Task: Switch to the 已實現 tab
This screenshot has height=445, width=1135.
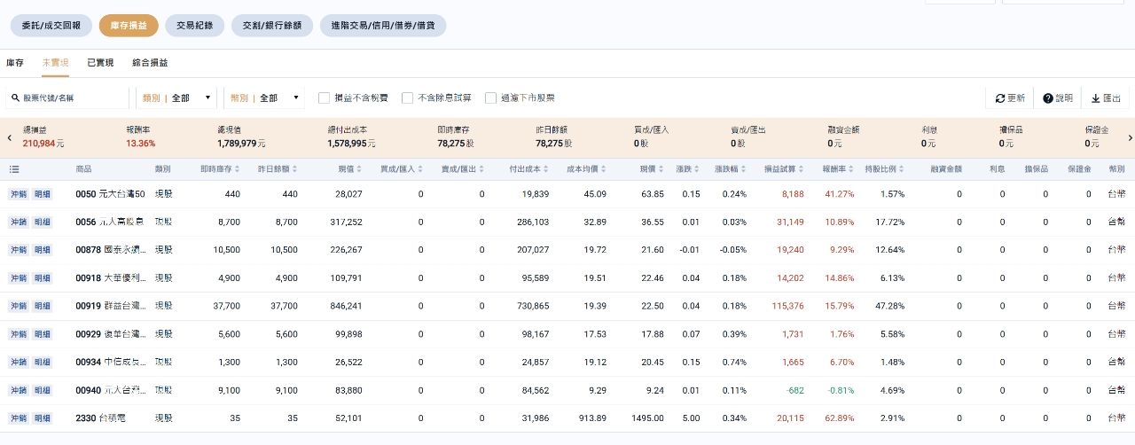Action: (100, 63)
